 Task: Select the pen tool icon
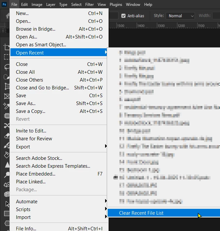(x=7, y=184)
